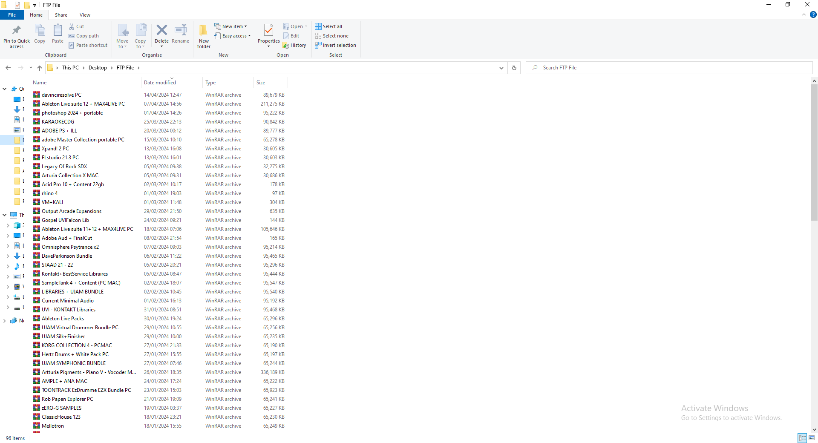This screenshot has height=443, width=818.
Task: Open the File menu tab
Action: (x=12, y=15)
